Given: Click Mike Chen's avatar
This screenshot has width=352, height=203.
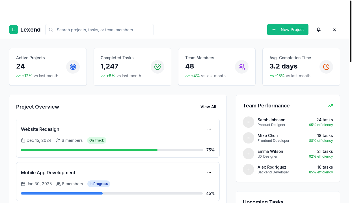Looking at the screenshot, I should [x=249, y=138].
